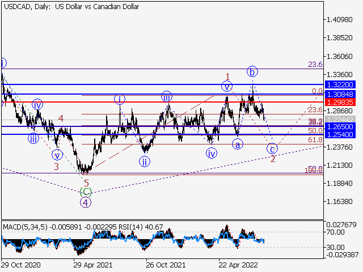Click the circled ii wave label
Image resolution: width=363 pixels, height=272 pixels.
145,162
